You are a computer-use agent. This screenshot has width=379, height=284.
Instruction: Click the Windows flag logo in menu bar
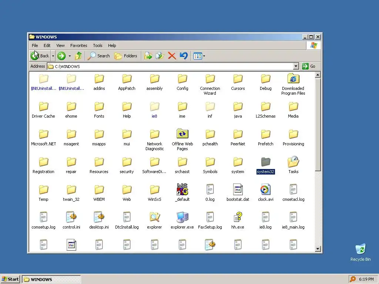(314, 45)
